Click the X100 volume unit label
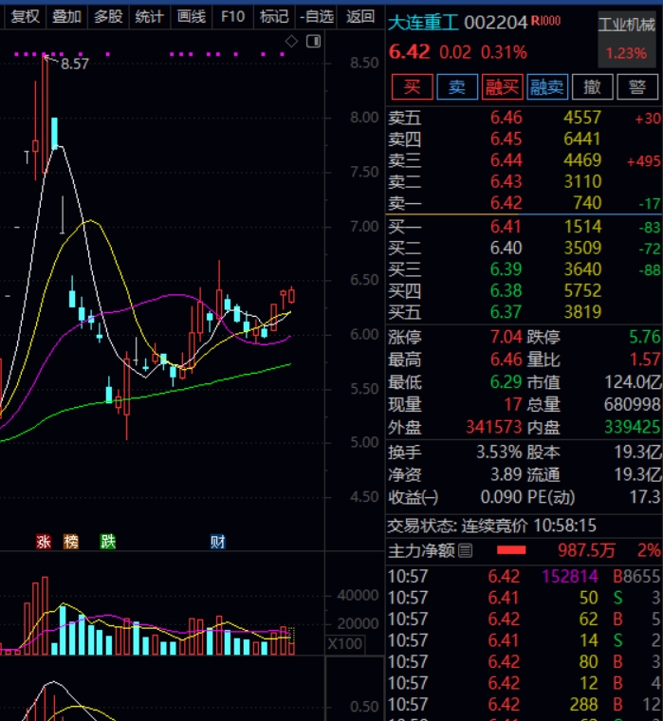 [x=345, y=643]
